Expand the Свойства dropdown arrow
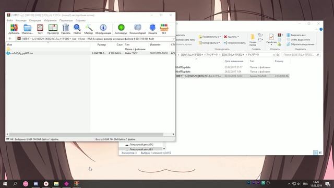Image resolution: width=334 pixels, height=188 pixels. click(x=271, y=45)
